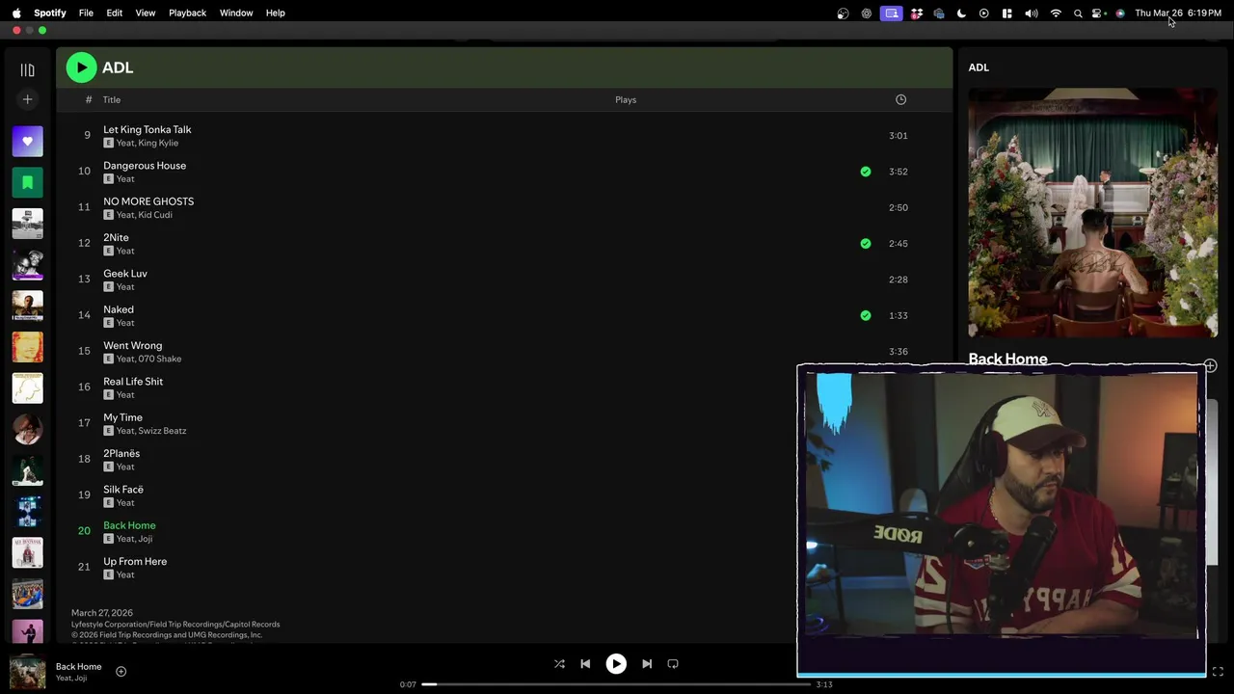Image resolution: width=1234 pixels, height=694 pixels.
Task: Toggle saved checkmark on Naked
Action: click(x=866, y=315)
